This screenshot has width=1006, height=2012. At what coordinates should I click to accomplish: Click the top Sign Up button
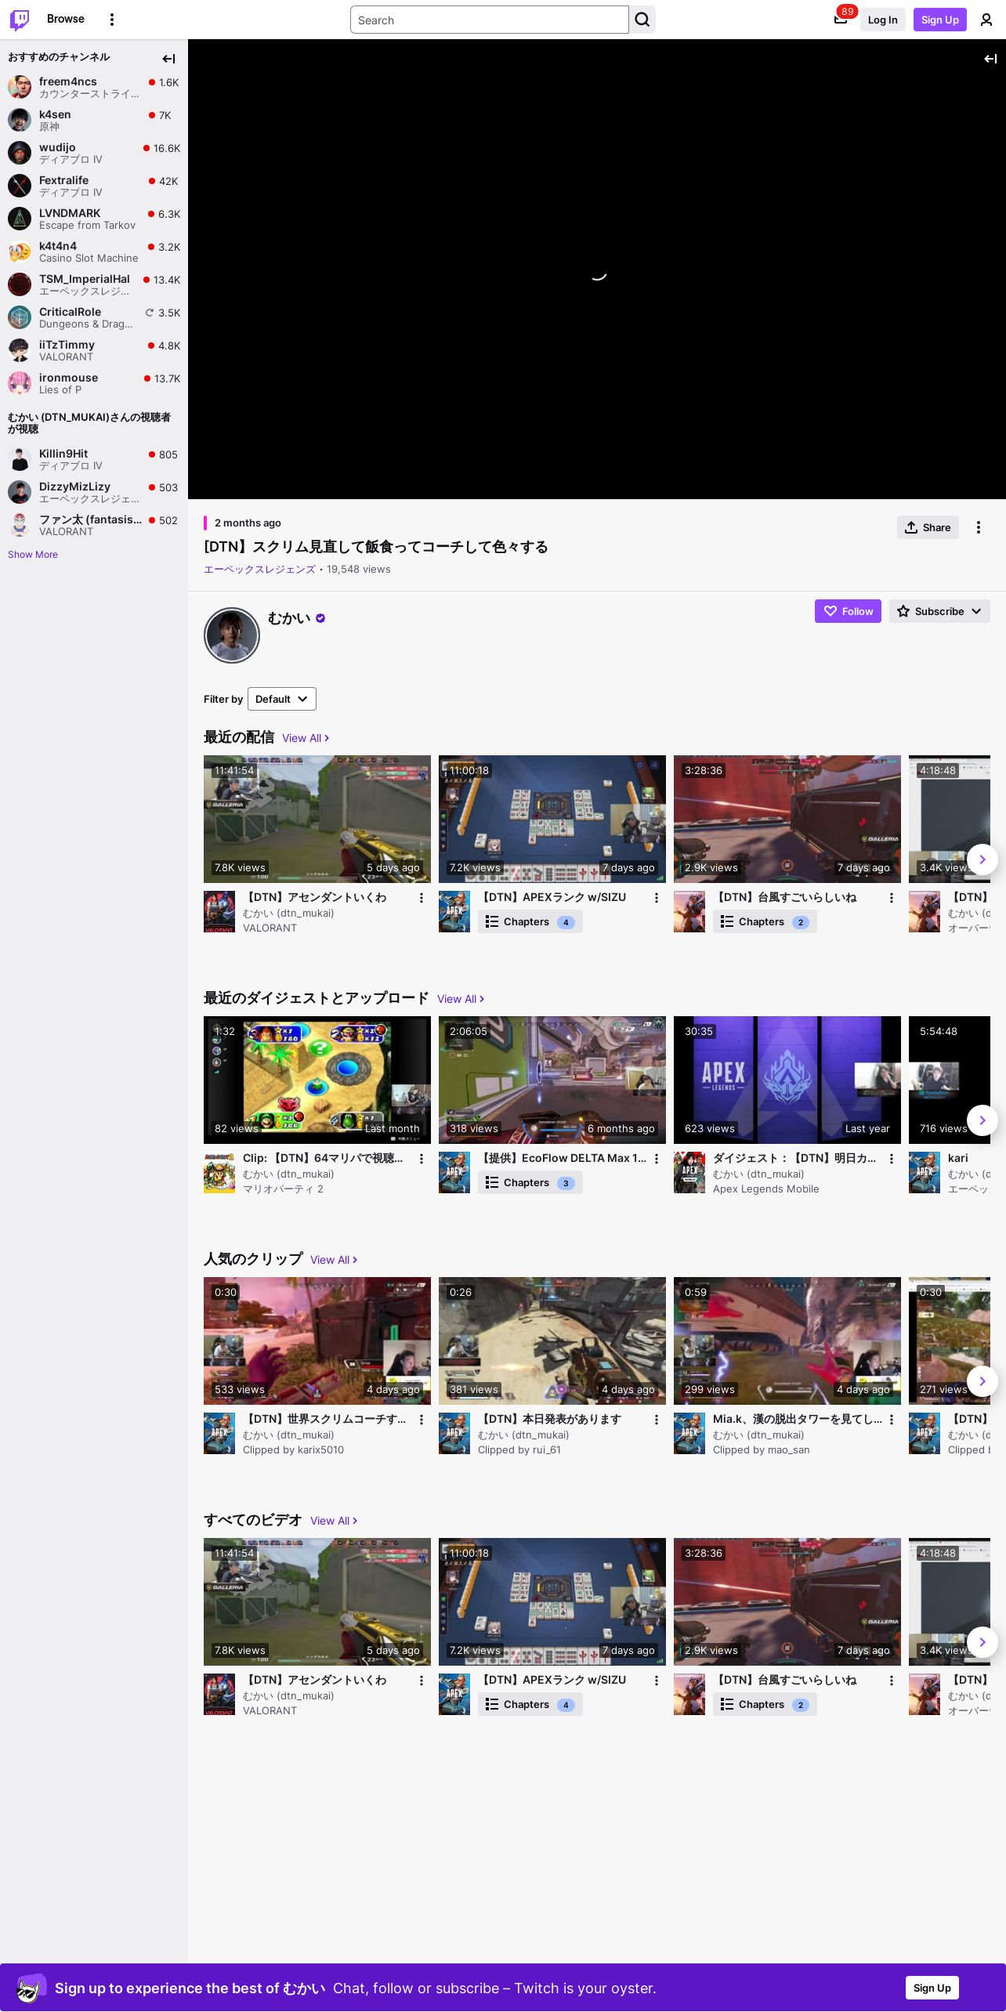coord(939,20)
